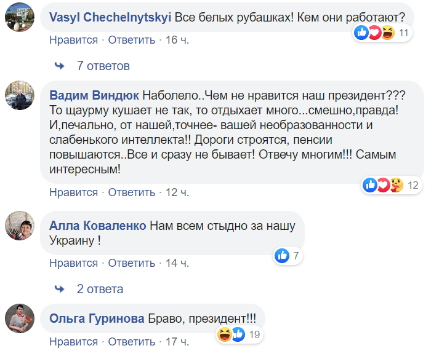The image size is (439, 359).
Task: Reply to Алла Коваленко's comment via 'Ответить'
Action: 132,263
